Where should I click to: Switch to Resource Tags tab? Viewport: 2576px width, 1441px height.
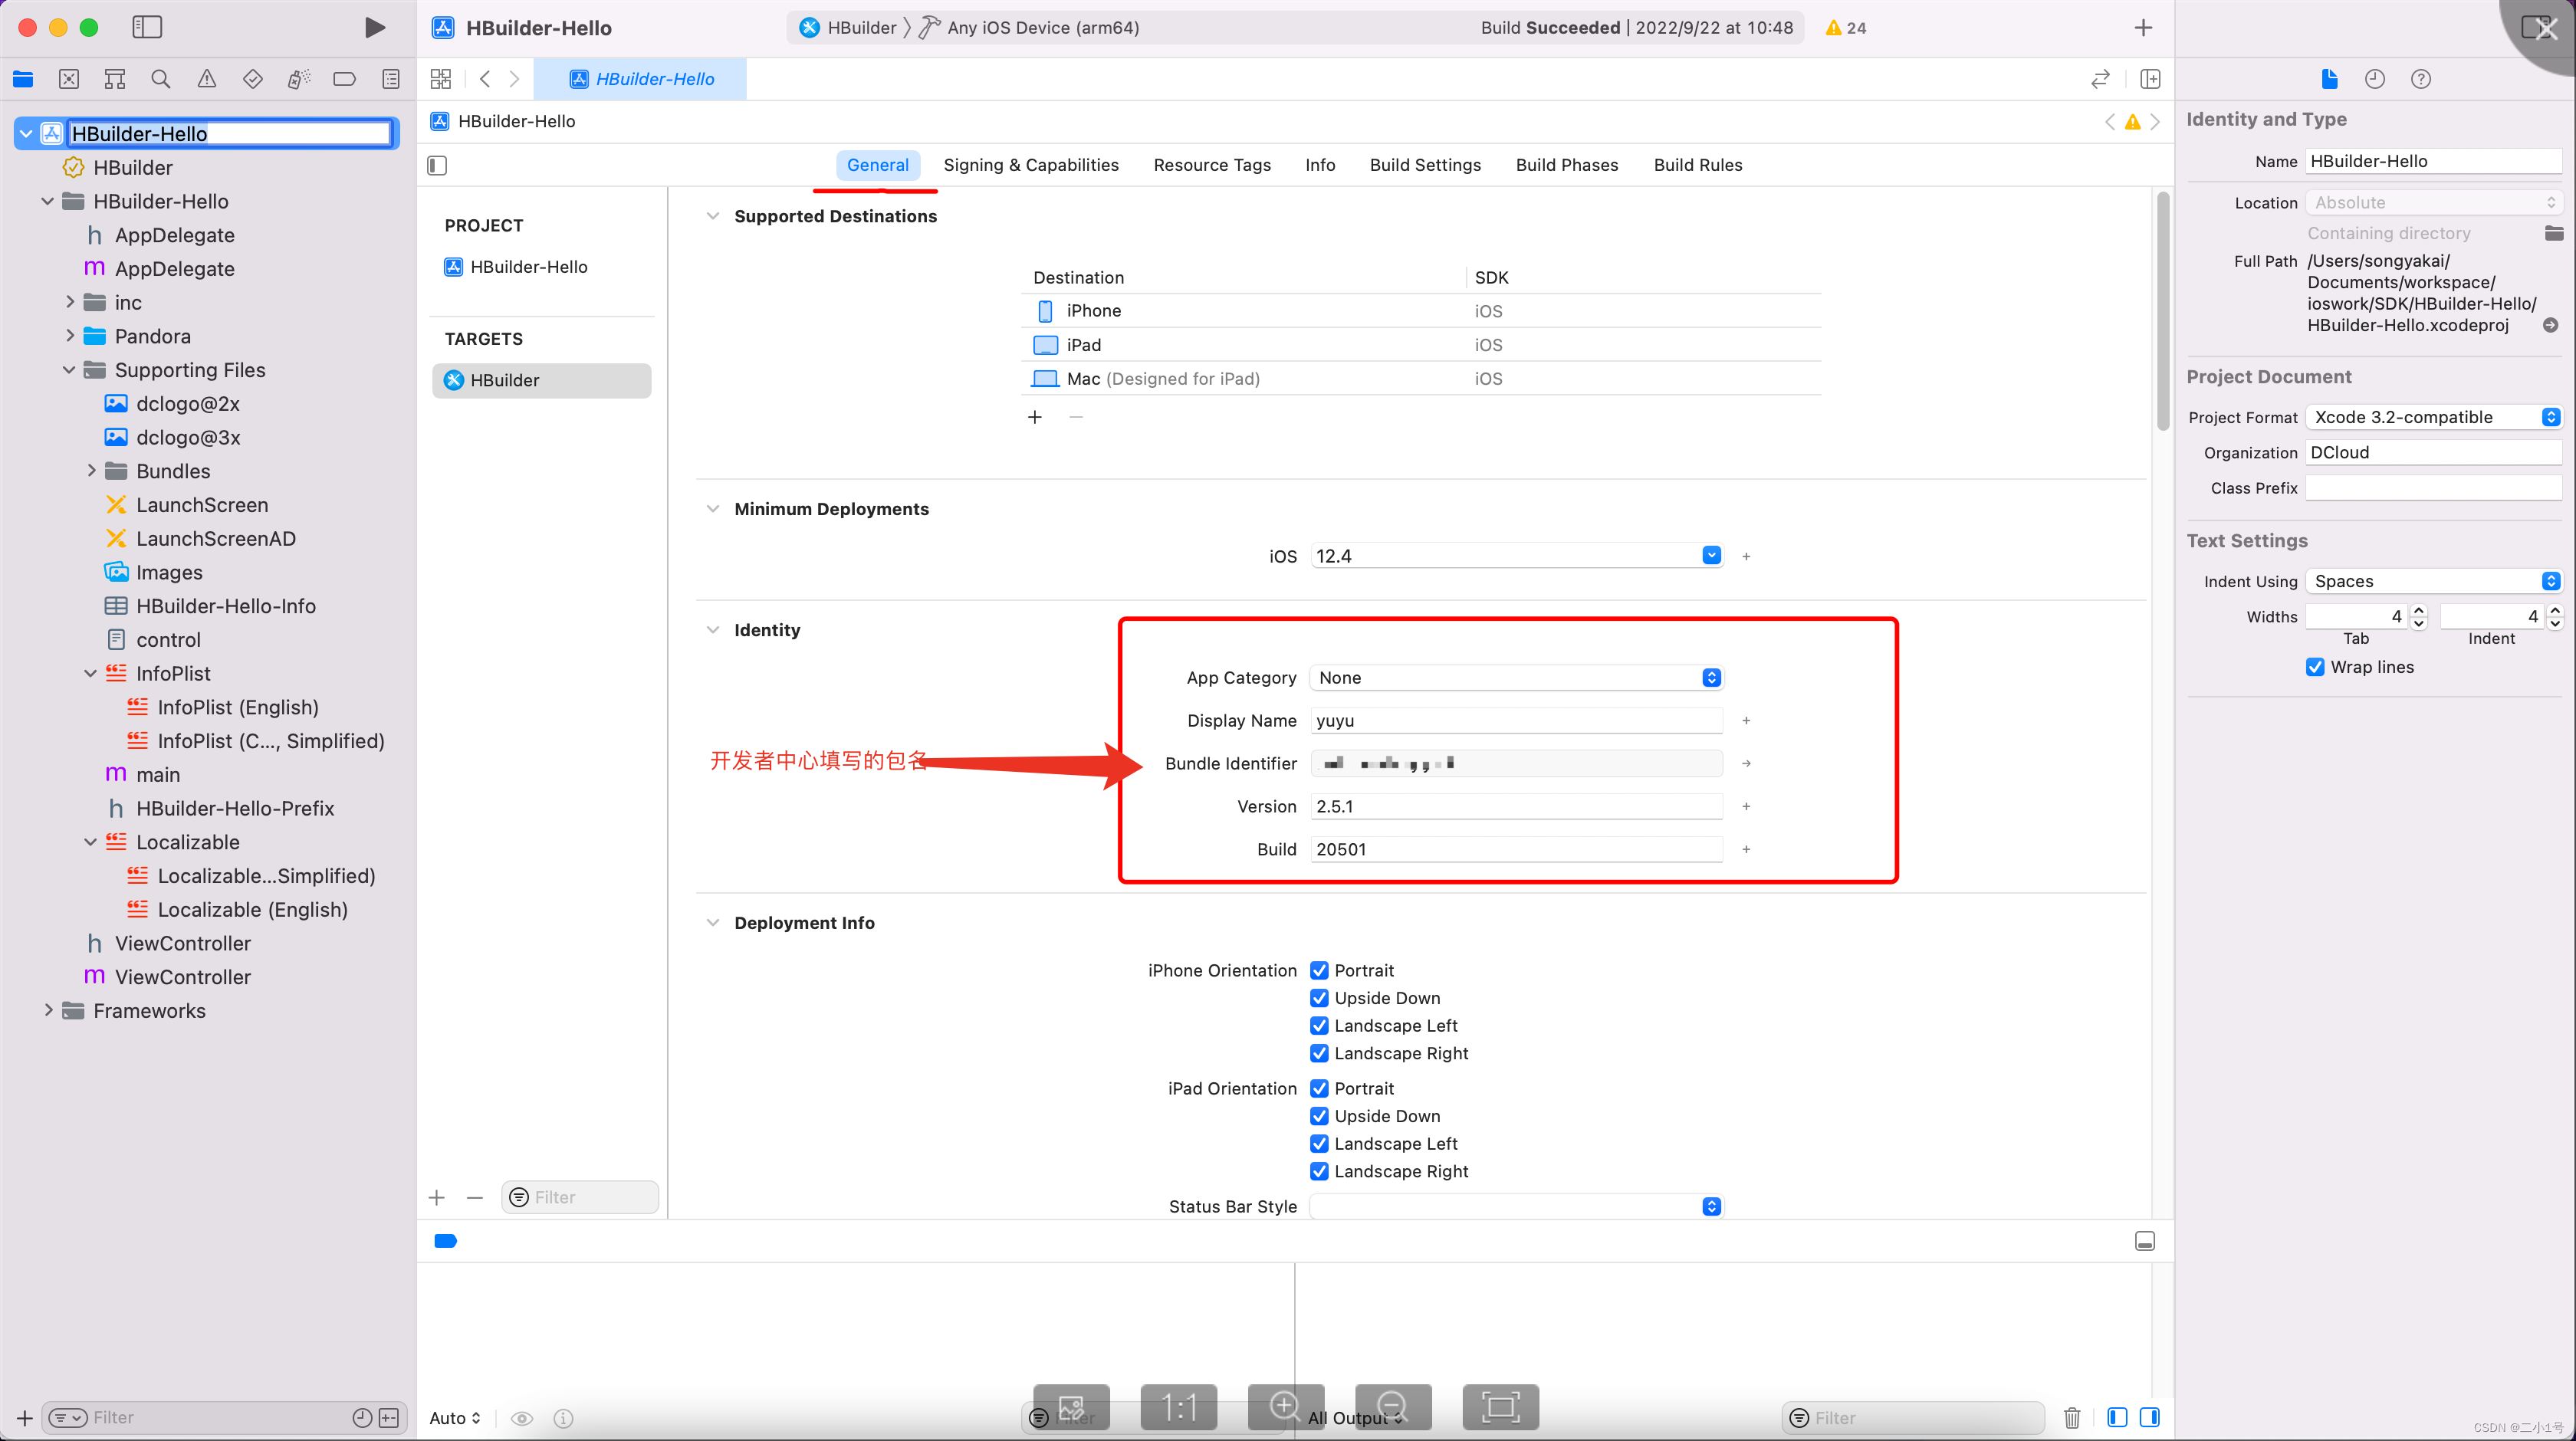click(x=1212, y=165)
